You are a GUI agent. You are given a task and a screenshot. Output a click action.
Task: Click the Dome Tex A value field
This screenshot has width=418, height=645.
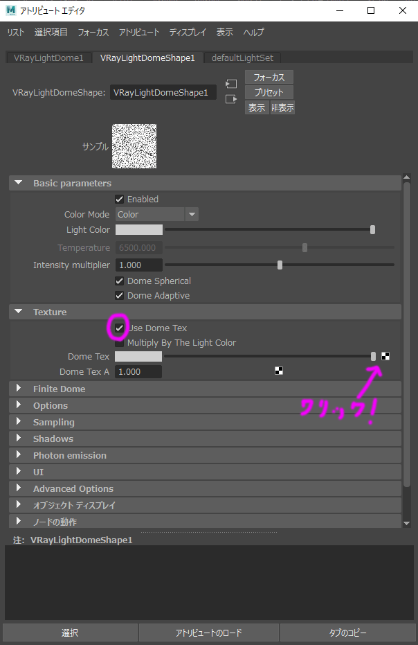138,371
